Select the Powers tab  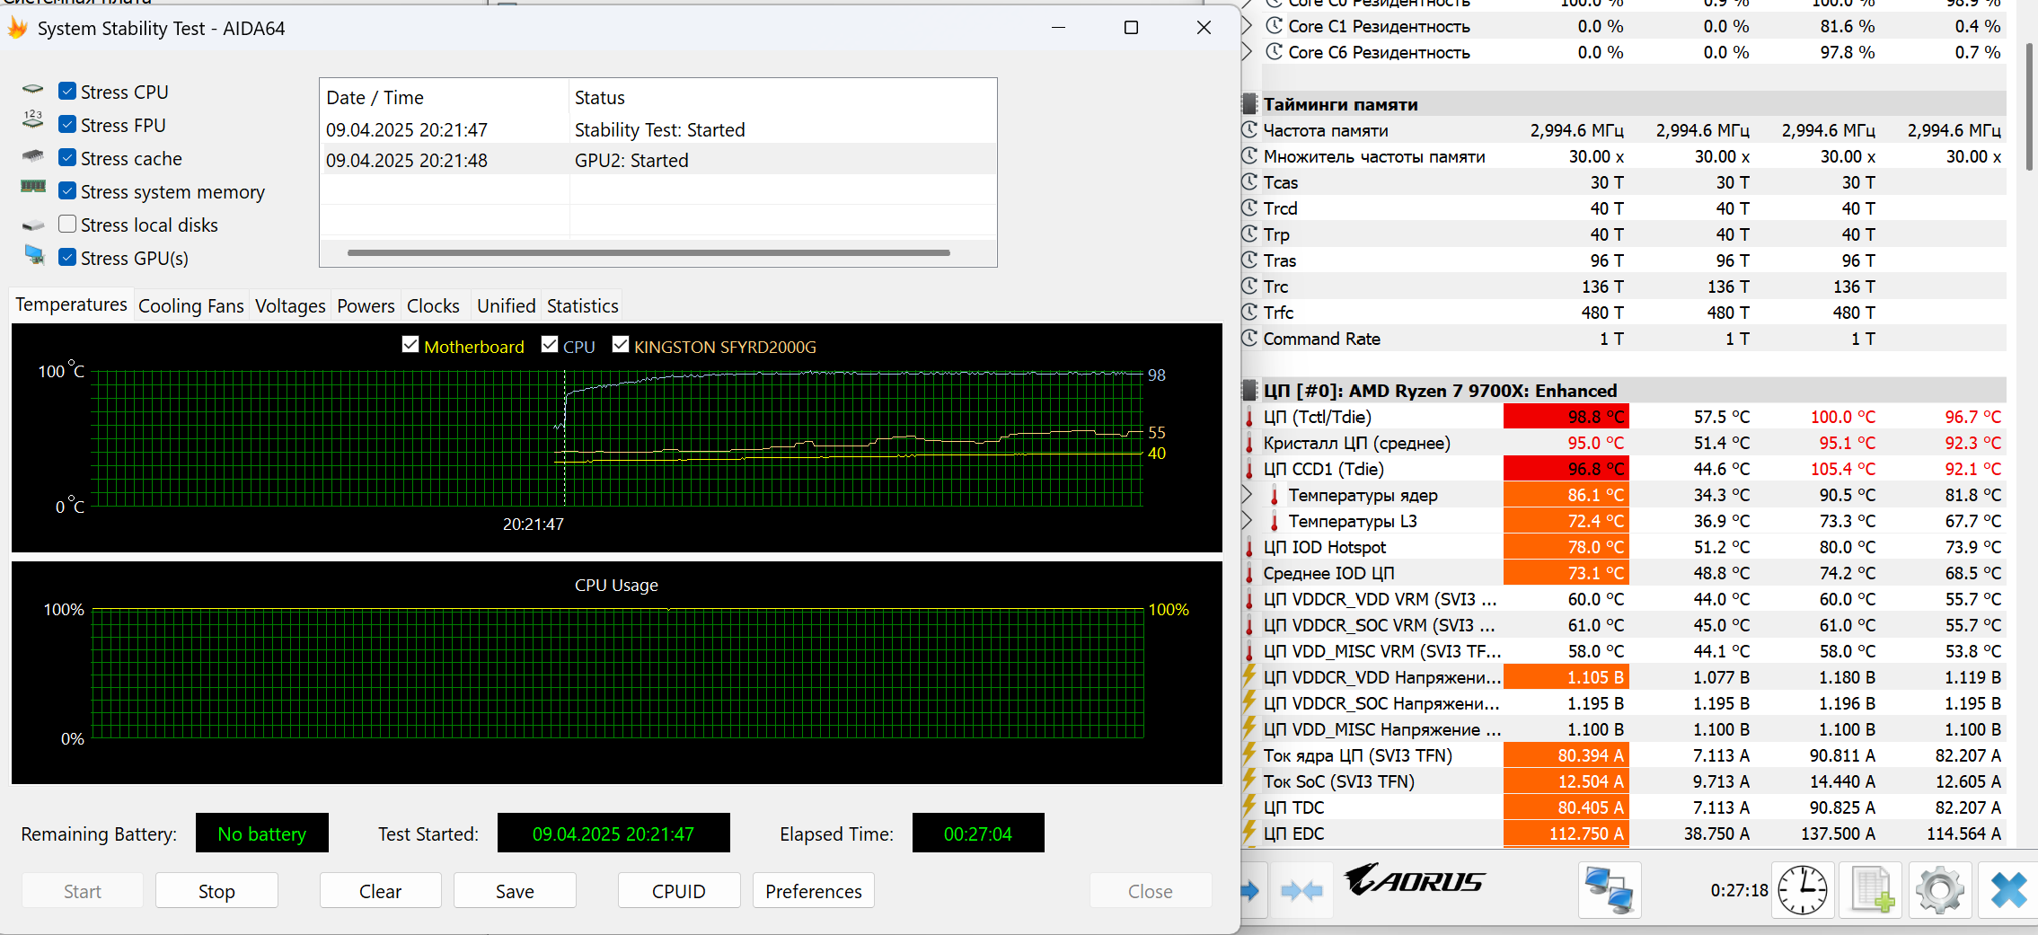366,306
